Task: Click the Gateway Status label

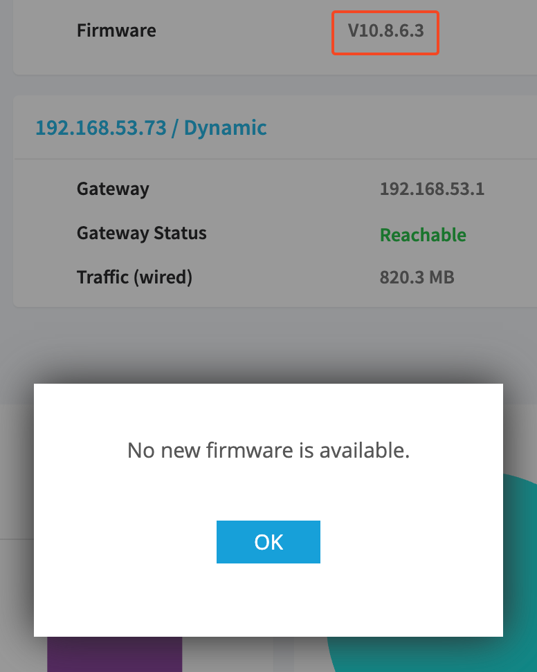Action: [x=142, y=234]
